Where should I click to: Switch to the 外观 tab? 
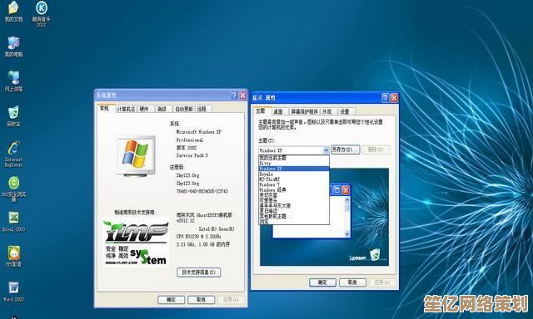point(327,111)
